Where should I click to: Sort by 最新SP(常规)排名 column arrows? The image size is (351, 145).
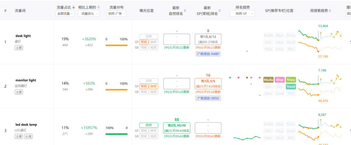[220, 10]
